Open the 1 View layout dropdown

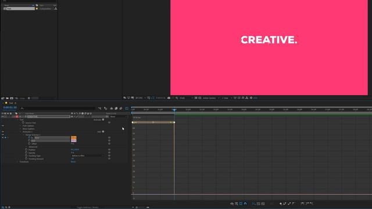[227, 98]
